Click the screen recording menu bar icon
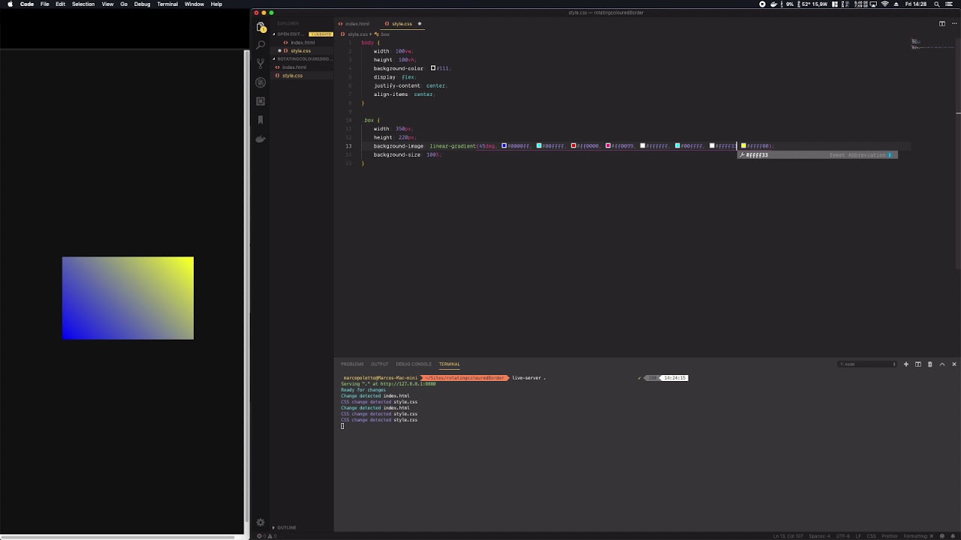The height and width of the screenshot is (540, 961). tap(762, 4)
